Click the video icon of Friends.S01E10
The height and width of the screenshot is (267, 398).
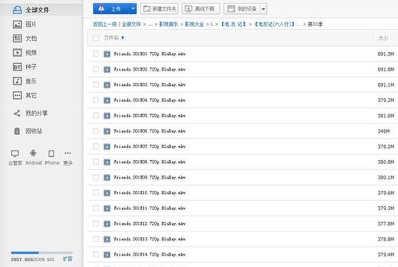tap(107, 193)
